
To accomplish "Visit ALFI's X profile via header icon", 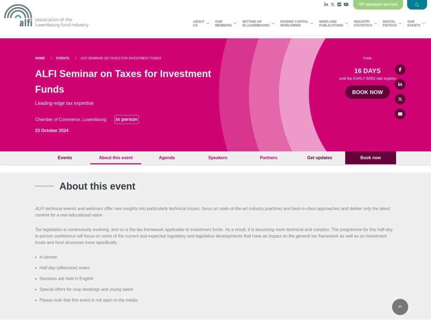I will pyautogui.click(x=333, y=4).
